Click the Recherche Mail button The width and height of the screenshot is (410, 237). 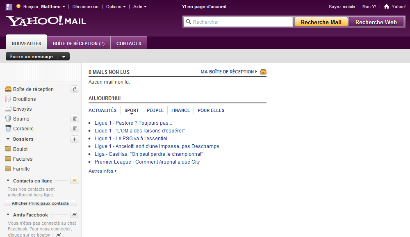(321, 22)
